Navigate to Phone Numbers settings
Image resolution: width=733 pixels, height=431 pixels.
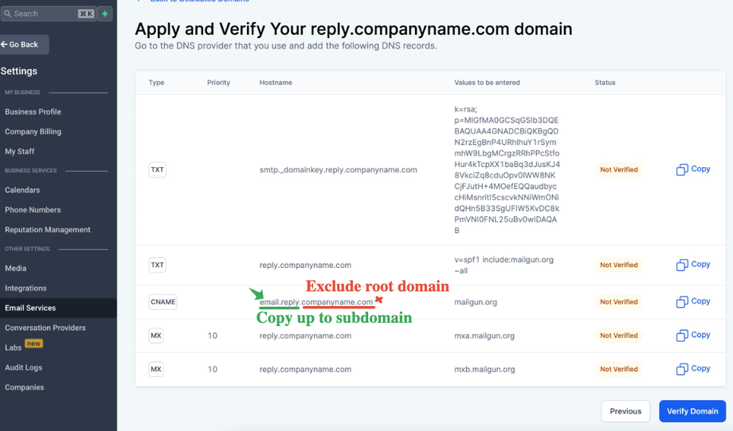(x=33, y=210)
